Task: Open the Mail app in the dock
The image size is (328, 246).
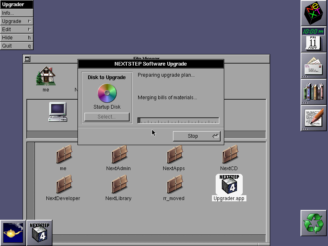Action: click(x=314, y=65)
